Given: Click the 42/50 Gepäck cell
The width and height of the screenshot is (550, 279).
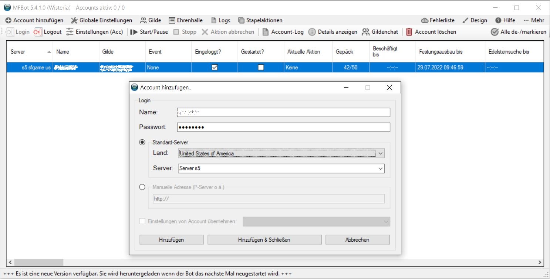Looking at the screenshot, I should tap(351, 68).
